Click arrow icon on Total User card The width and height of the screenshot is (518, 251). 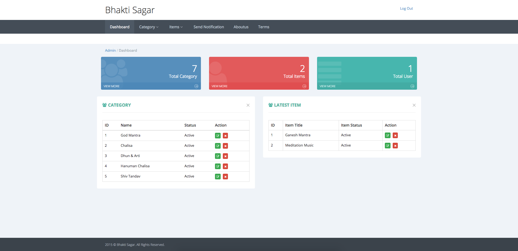tap(412, 86)
